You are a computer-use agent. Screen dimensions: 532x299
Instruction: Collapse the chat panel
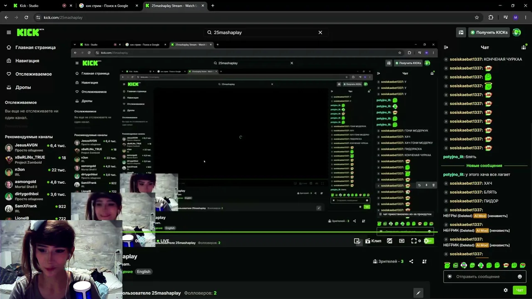446,47
